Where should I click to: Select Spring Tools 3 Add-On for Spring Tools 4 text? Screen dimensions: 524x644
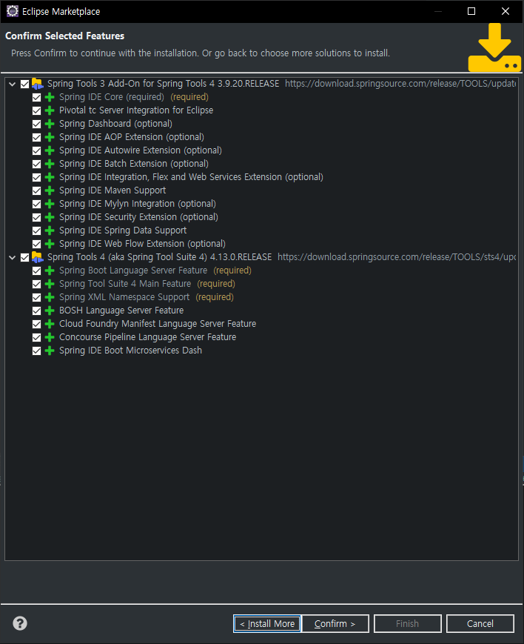(163, 84)
